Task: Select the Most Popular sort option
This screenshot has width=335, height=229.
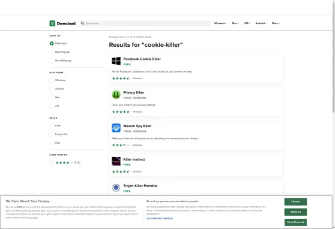Action: (x=52, y=52)
